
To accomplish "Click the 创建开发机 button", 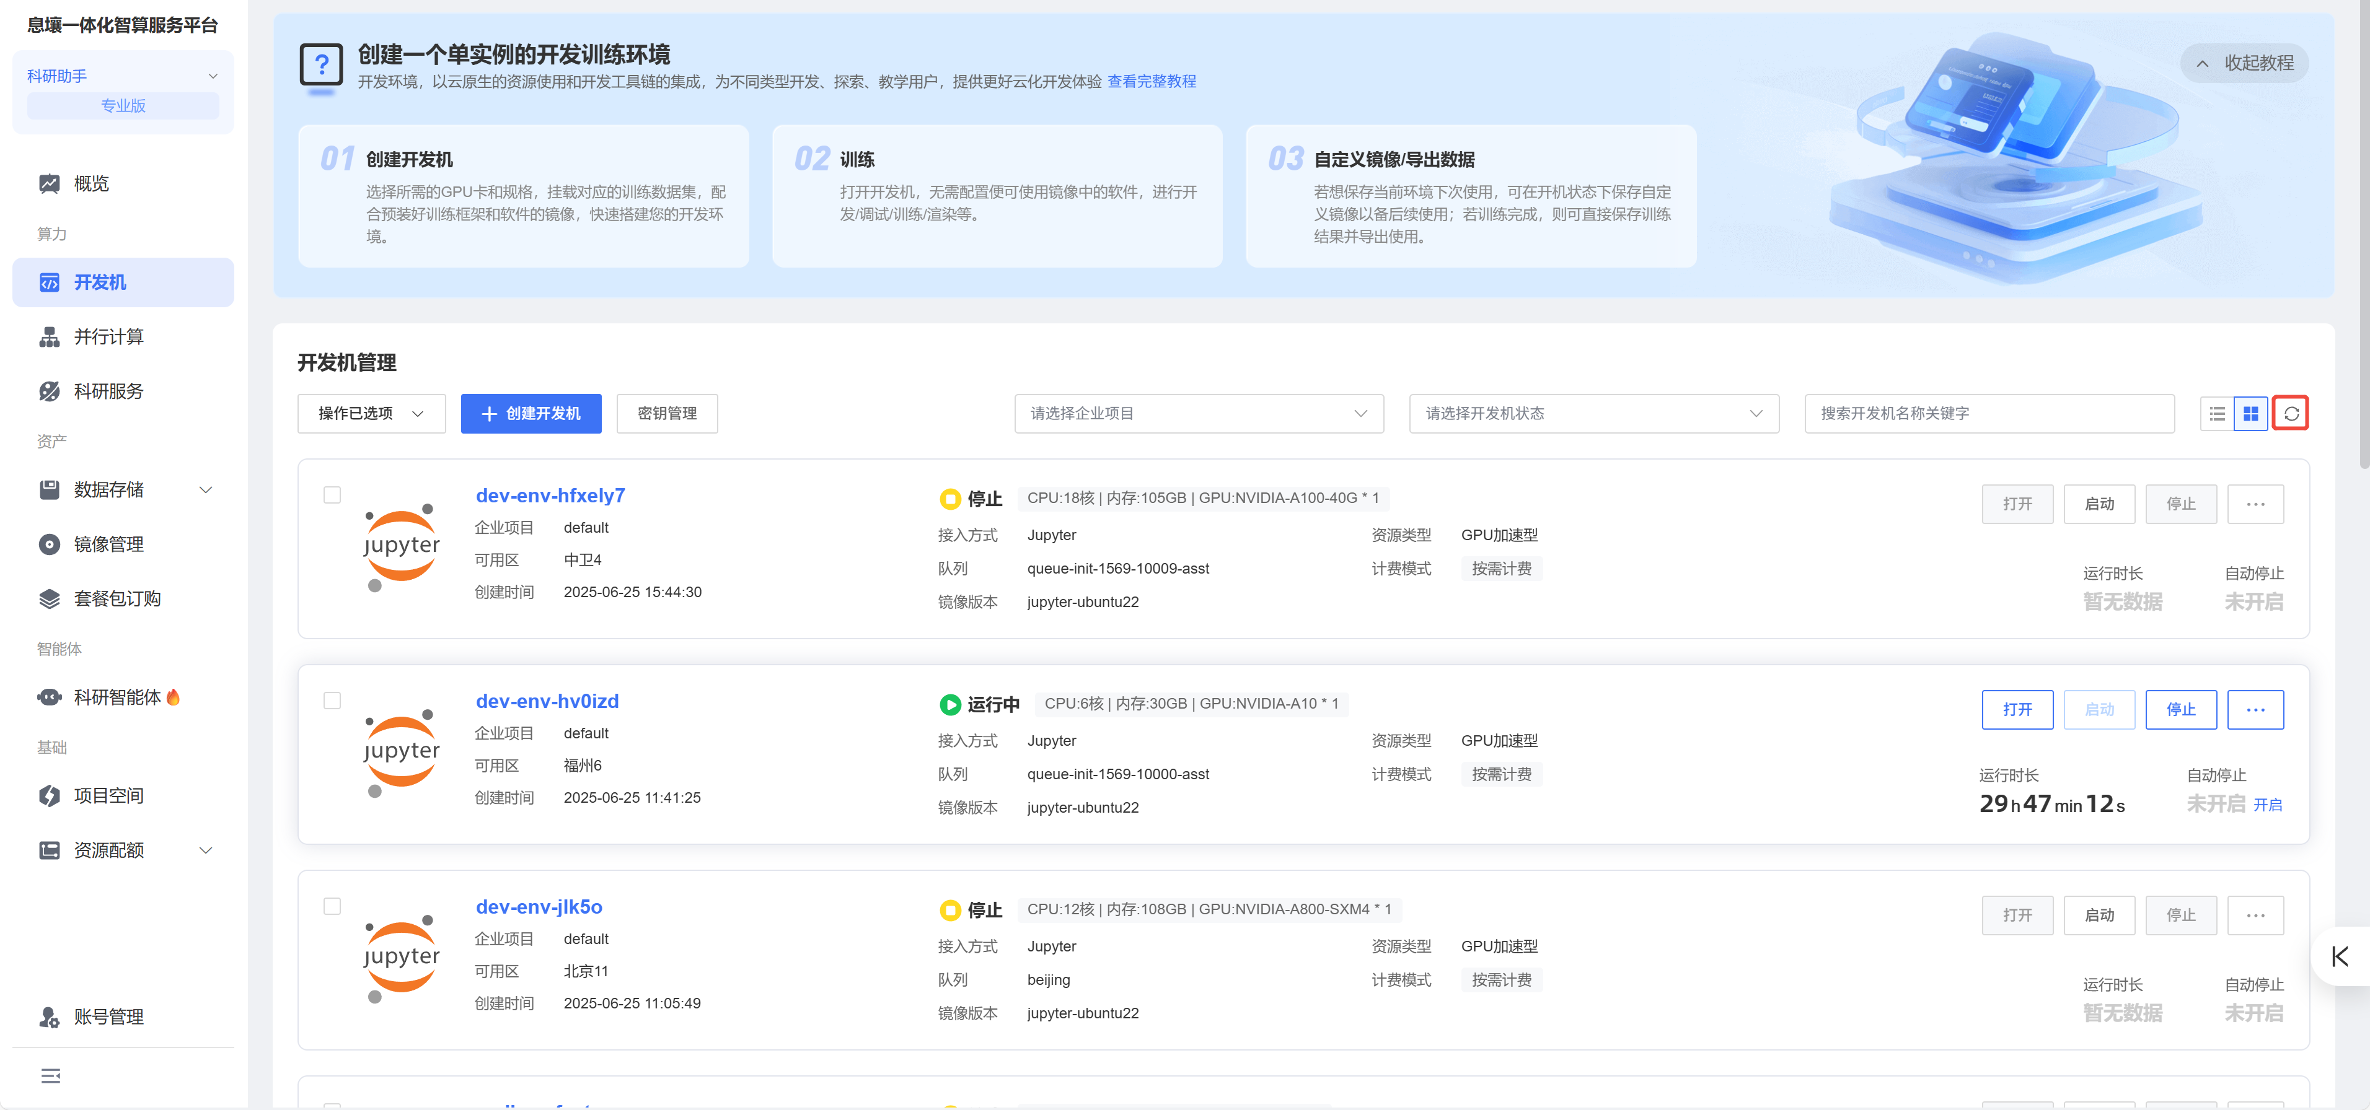I will pyautogui.click(x=531, y=414).
